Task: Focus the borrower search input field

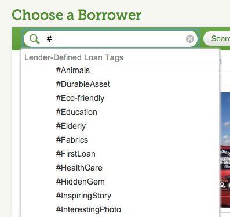Action: pos(111,39)
